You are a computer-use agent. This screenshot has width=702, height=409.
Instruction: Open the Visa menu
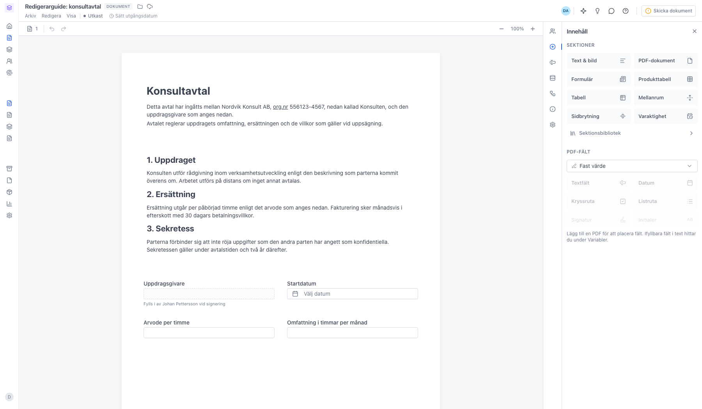[x=71, y=16]
